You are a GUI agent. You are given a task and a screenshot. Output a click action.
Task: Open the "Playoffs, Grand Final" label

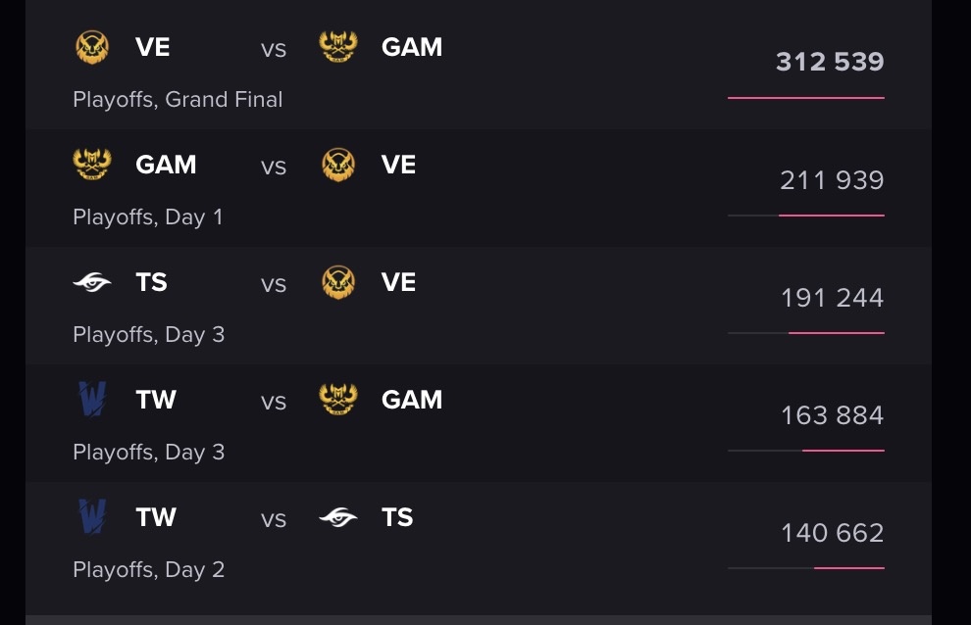coord(178,100)
